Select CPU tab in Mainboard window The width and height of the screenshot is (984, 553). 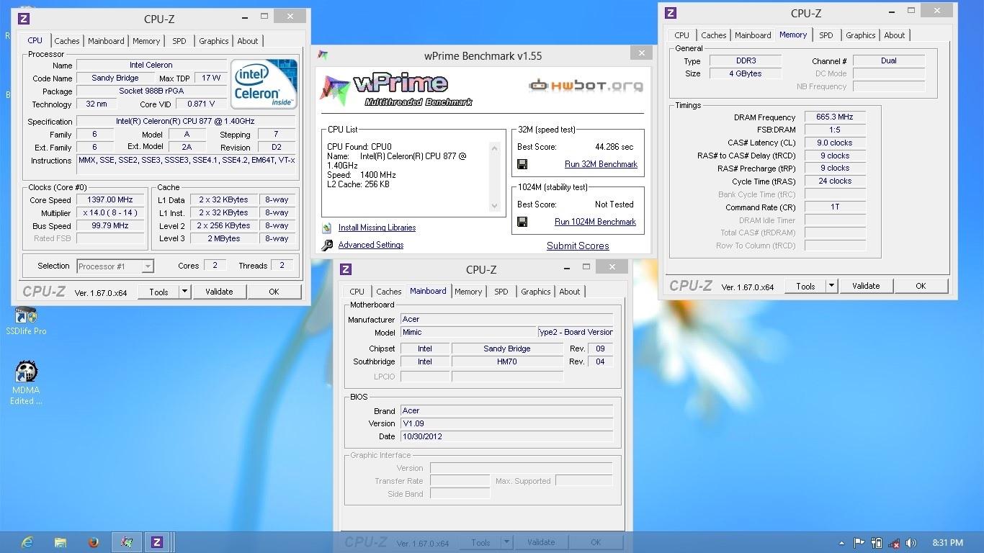click(357, 292)
